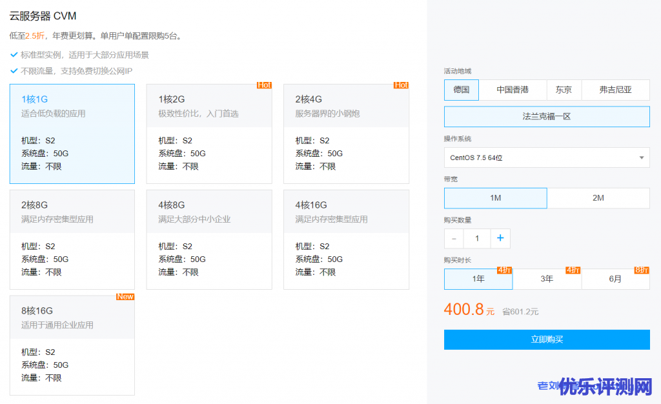This screenshot has height=404, width=661.
Task: Switch region to 中国香港
Action: click(513, 90)
